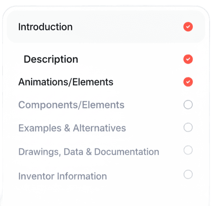Go to the Description step

(51, 59)
